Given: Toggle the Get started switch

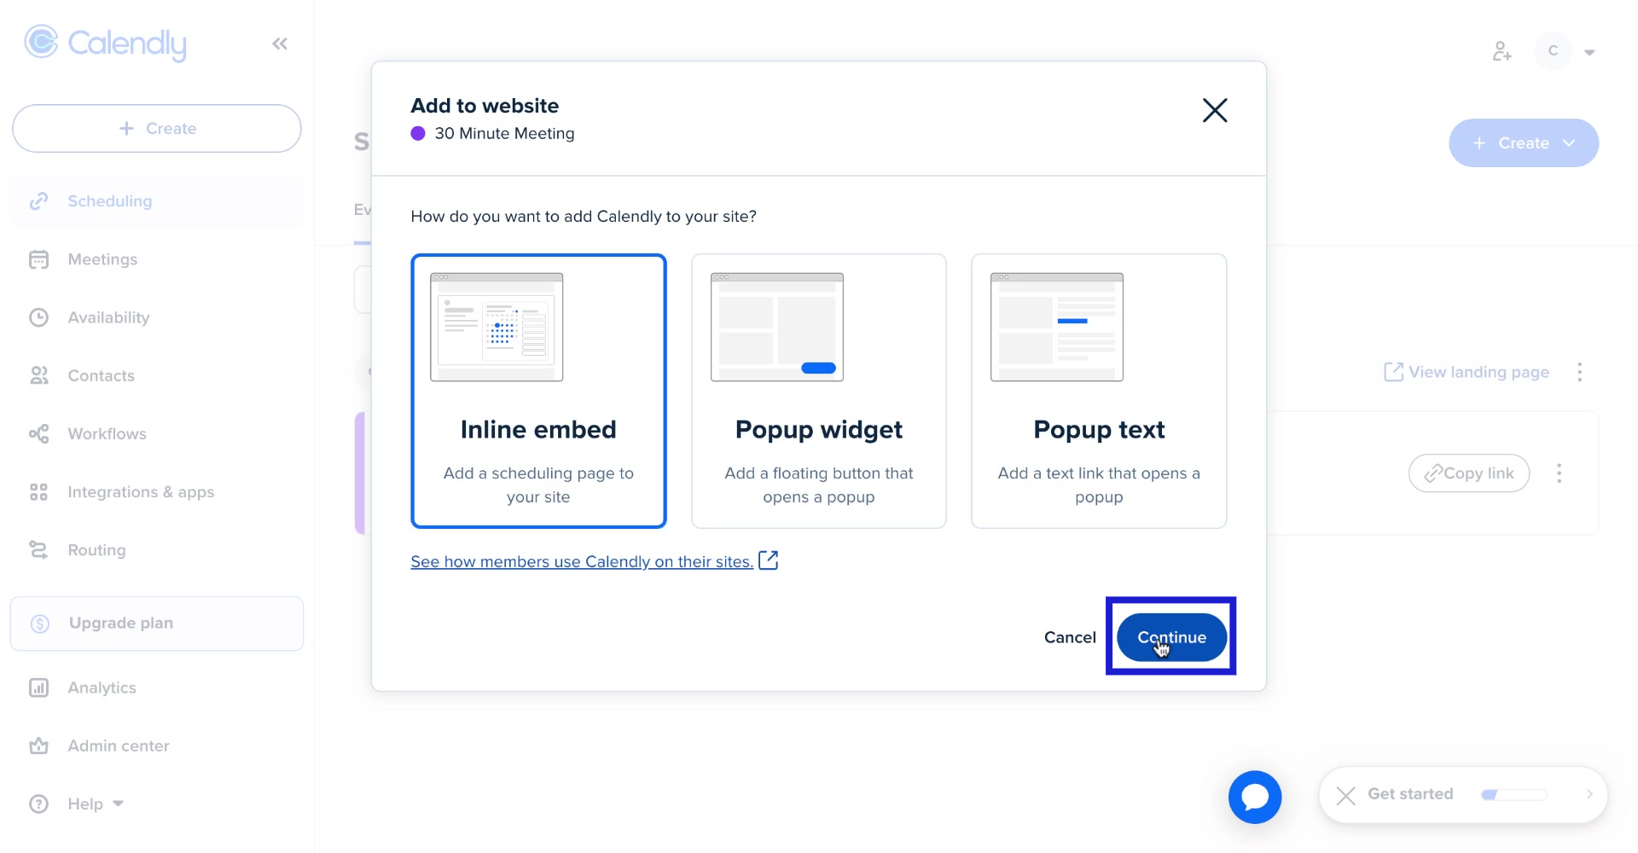Looking at the screenshot, I should coord(1513,794).
